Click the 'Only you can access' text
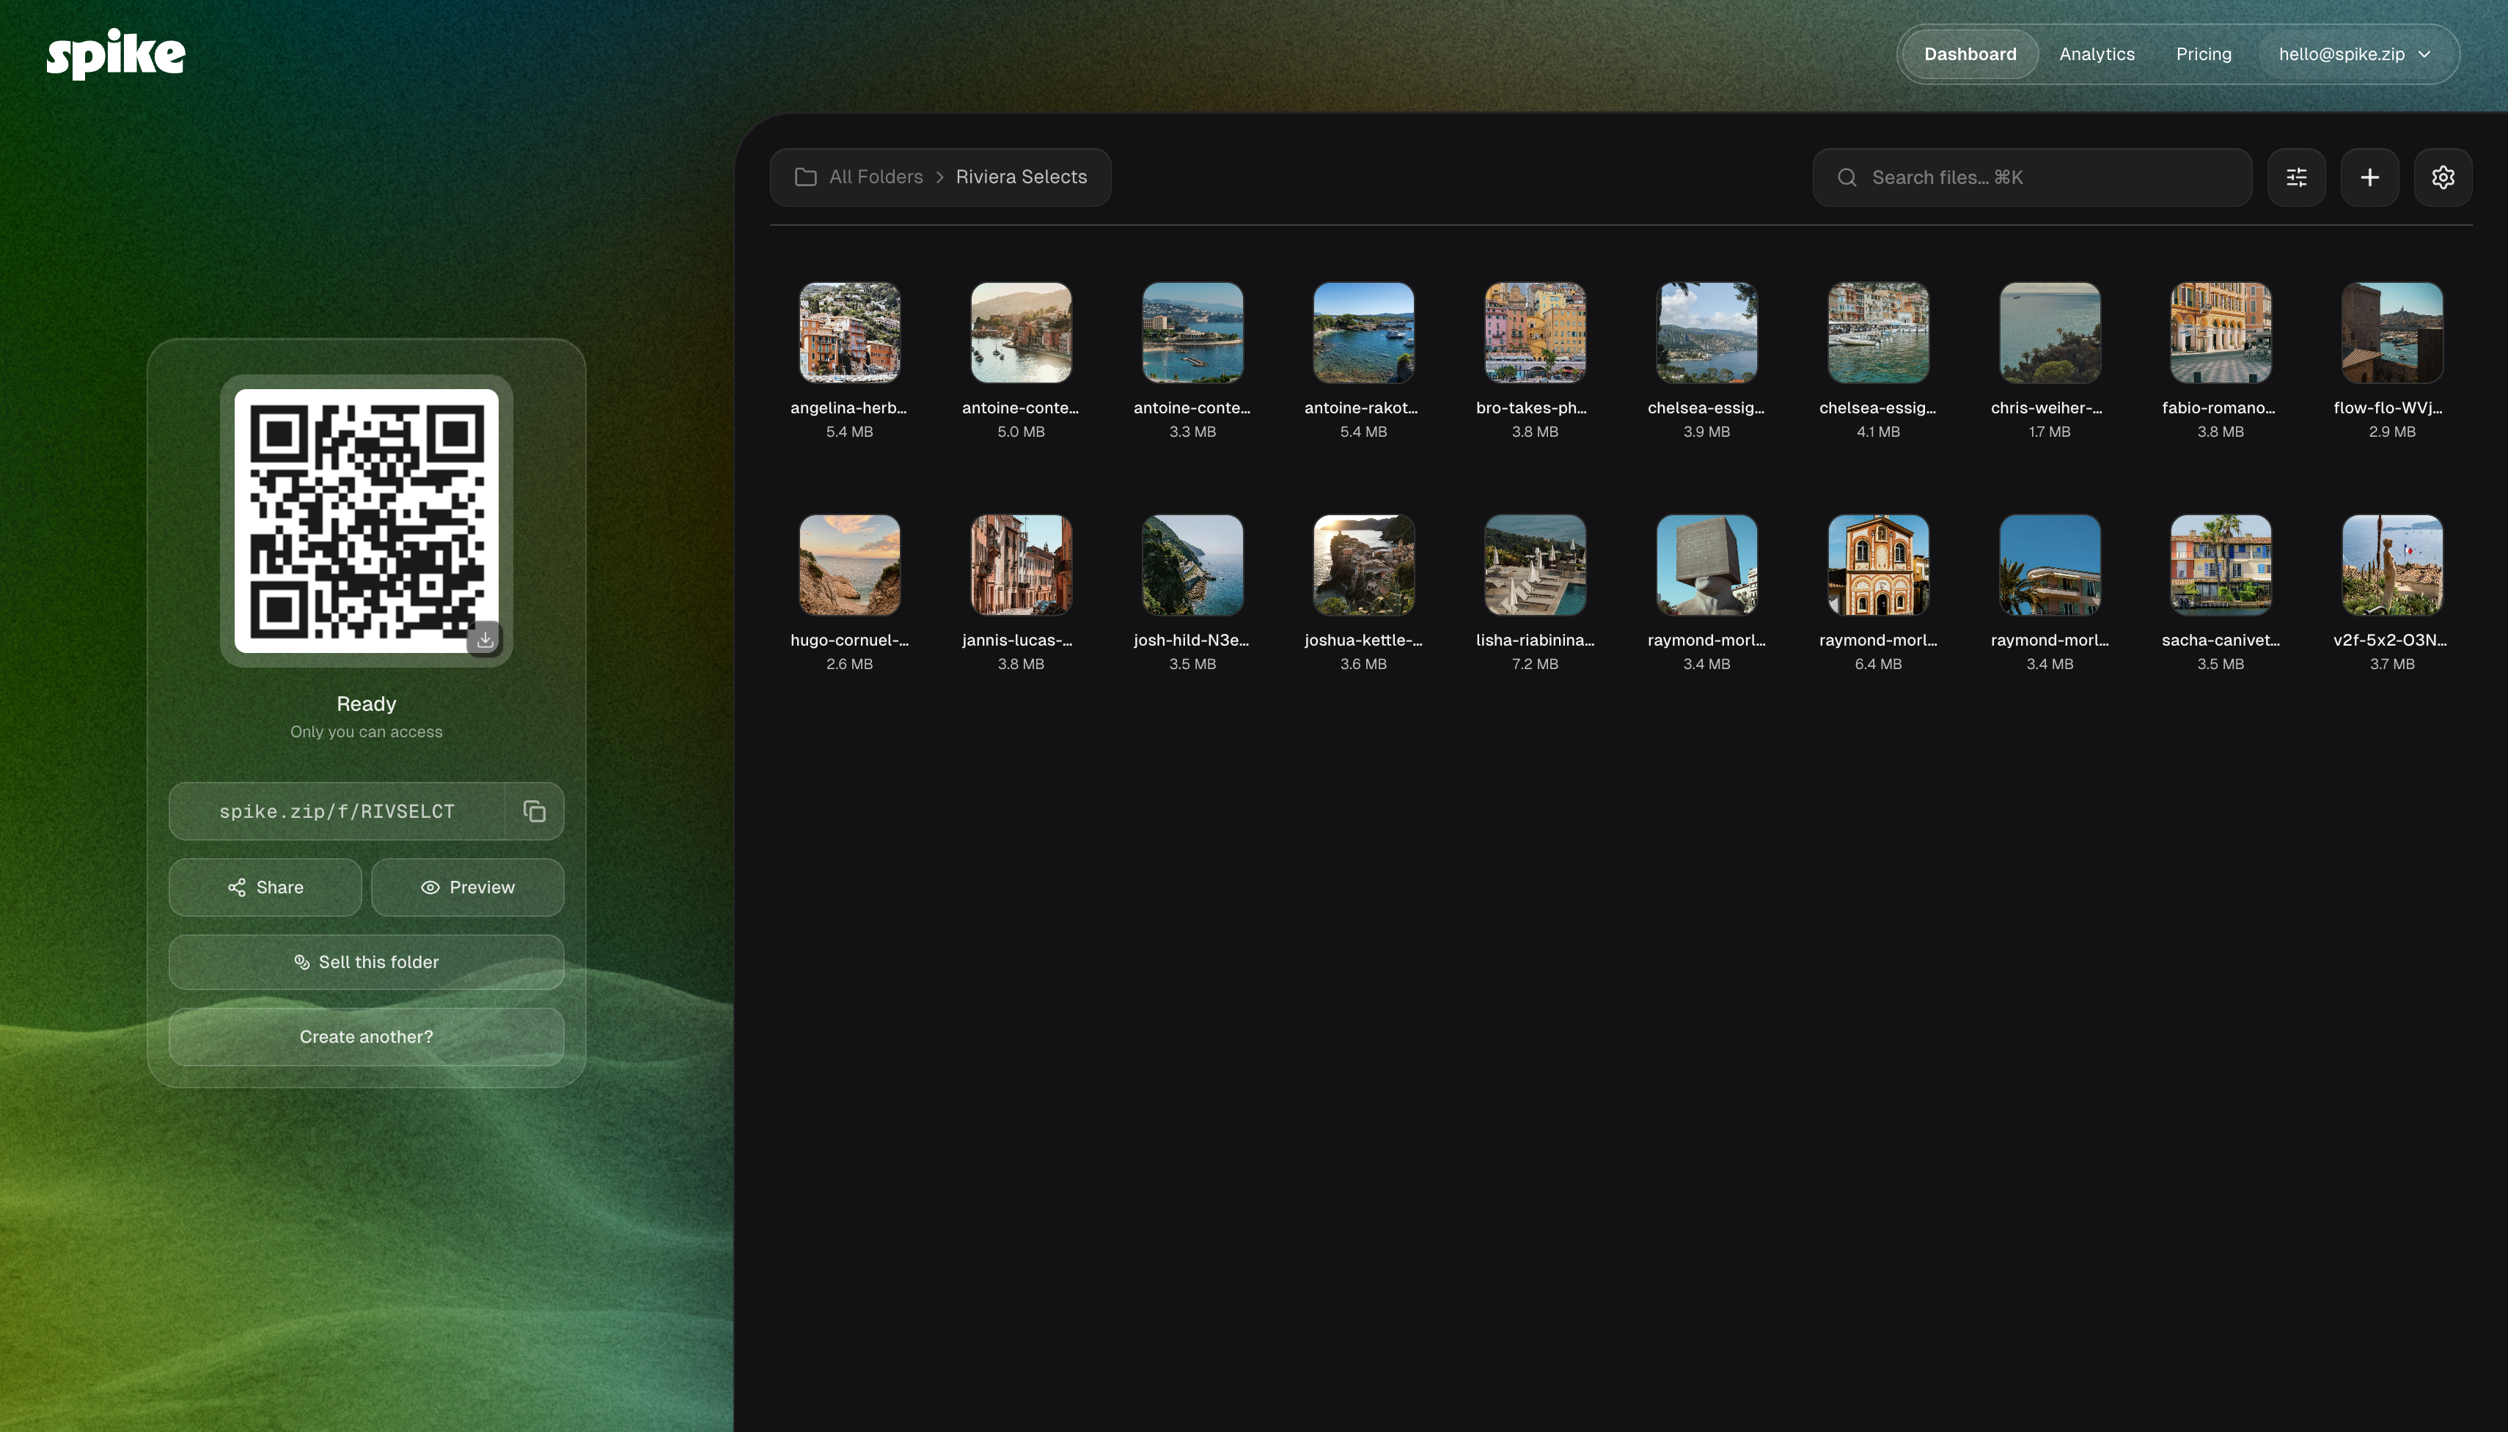Image resolution: width=2508 pixels, height=1432 pixels. 366,731
